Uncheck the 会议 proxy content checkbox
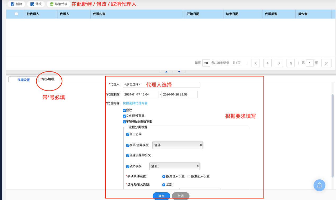The height and width of the screenshot is (200, 336). point(124,110)
